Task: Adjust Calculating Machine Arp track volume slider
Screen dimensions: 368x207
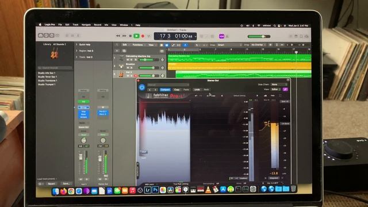Action: tap(148, 60)
